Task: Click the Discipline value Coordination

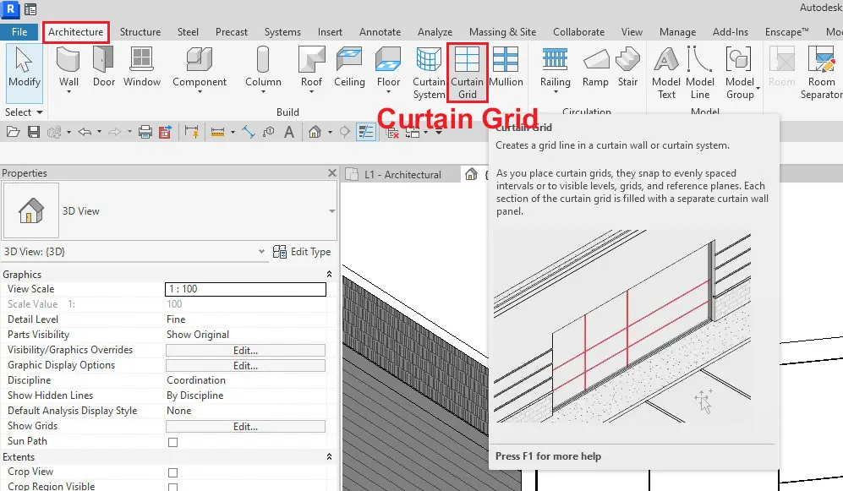Action: [x=196, y=379]
